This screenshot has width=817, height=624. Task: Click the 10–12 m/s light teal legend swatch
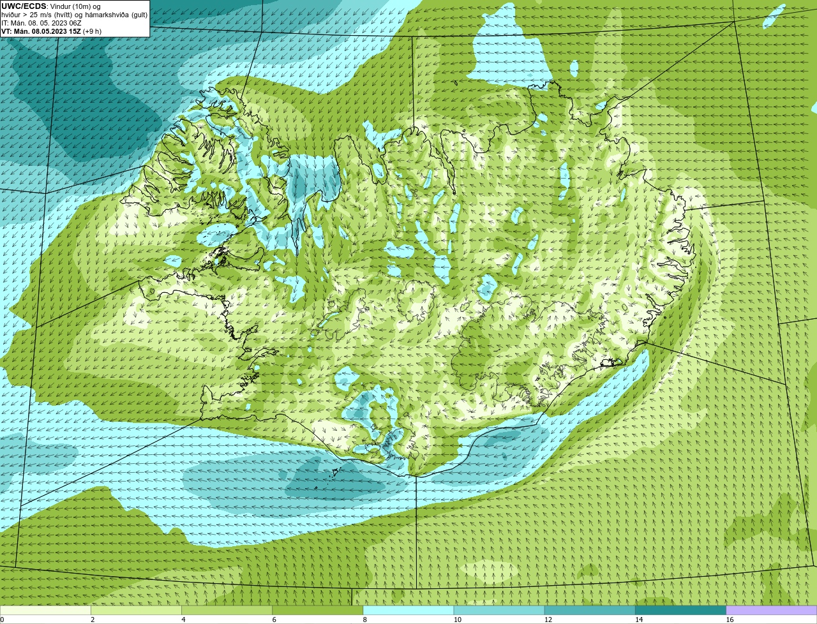tap(499, 611)
